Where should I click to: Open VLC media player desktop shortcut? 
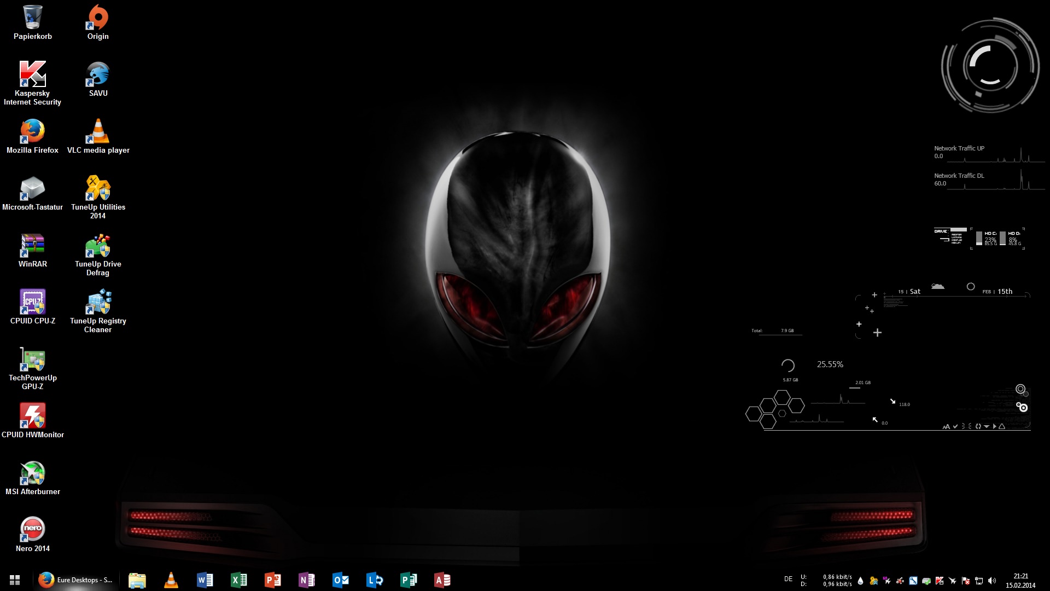pos(98,137)
